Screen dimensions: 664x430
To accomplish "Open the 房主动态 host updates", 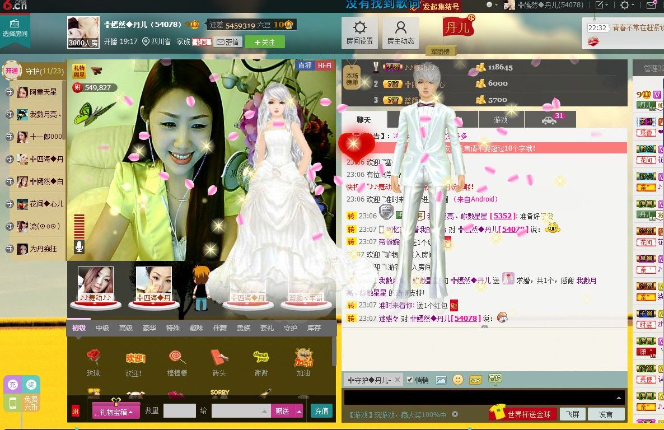I will tap(401, 33).
